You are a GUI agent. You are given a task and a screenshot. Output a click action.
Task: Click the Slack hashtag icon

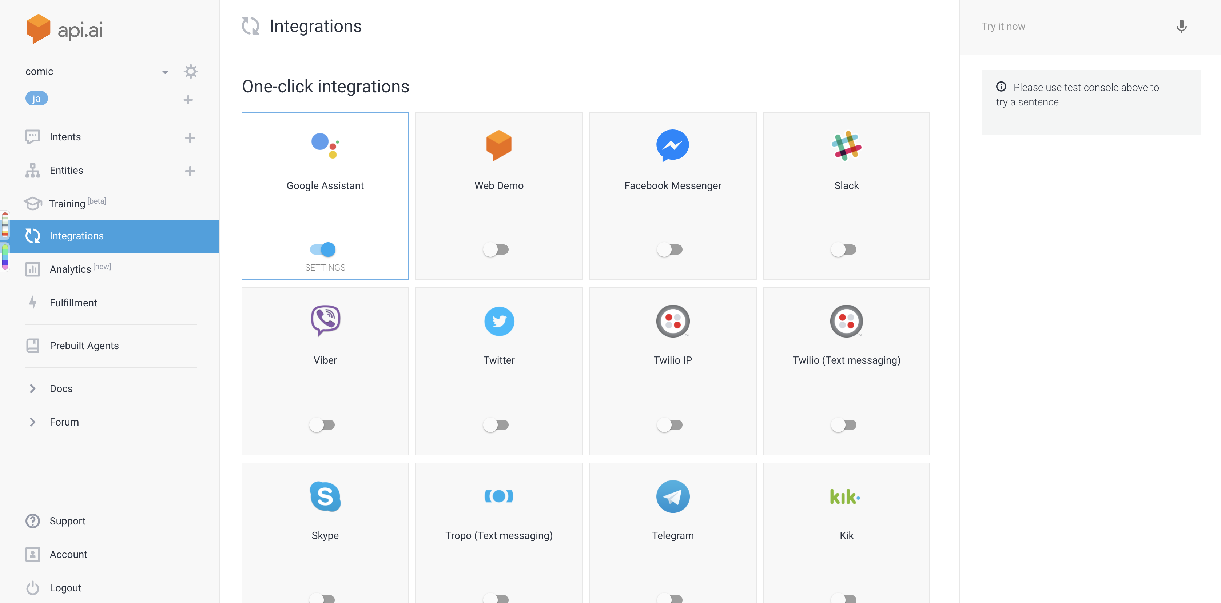tap(846, 145)
